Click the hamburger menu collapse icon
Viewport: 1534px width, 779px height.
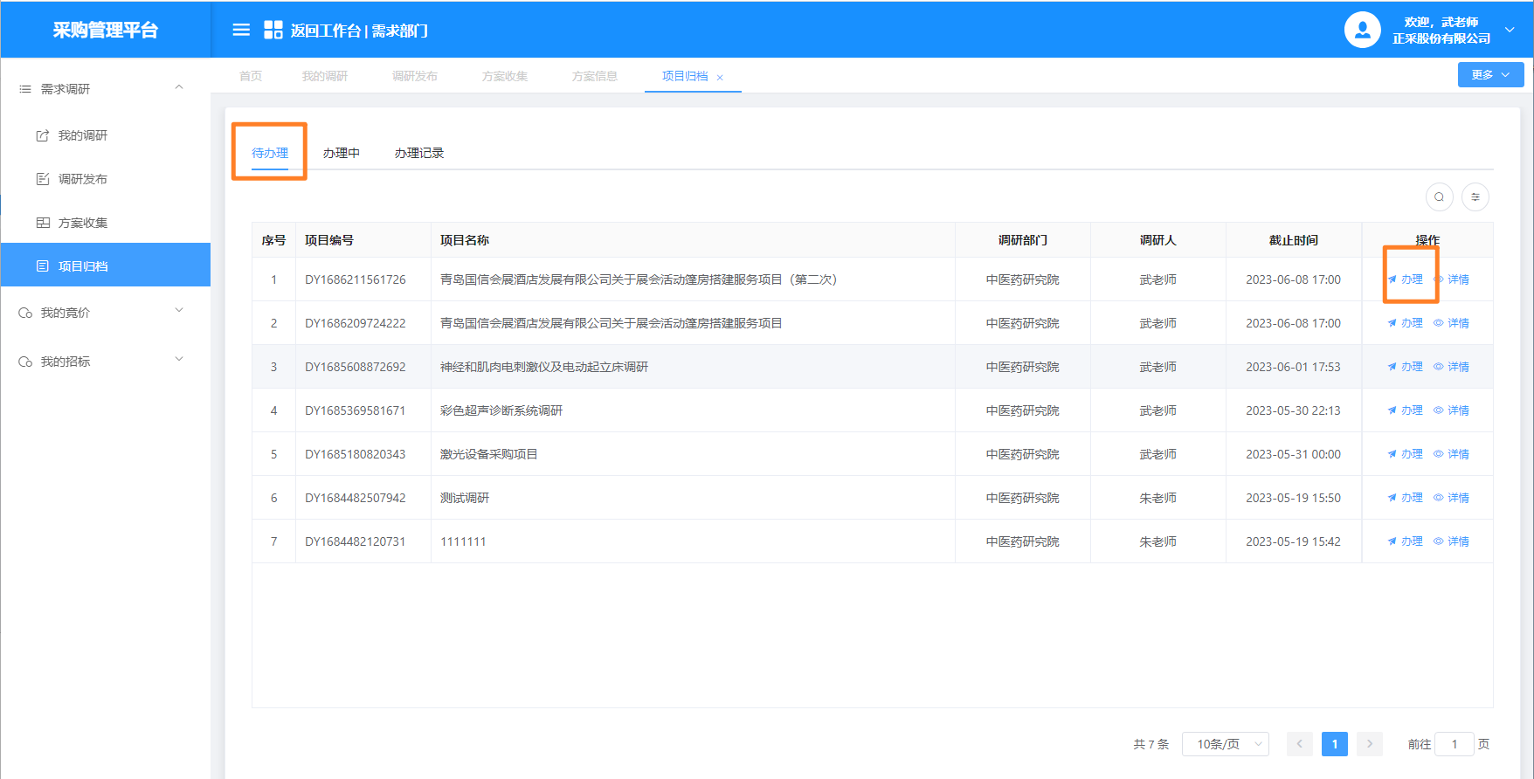(x=241, y=31)
